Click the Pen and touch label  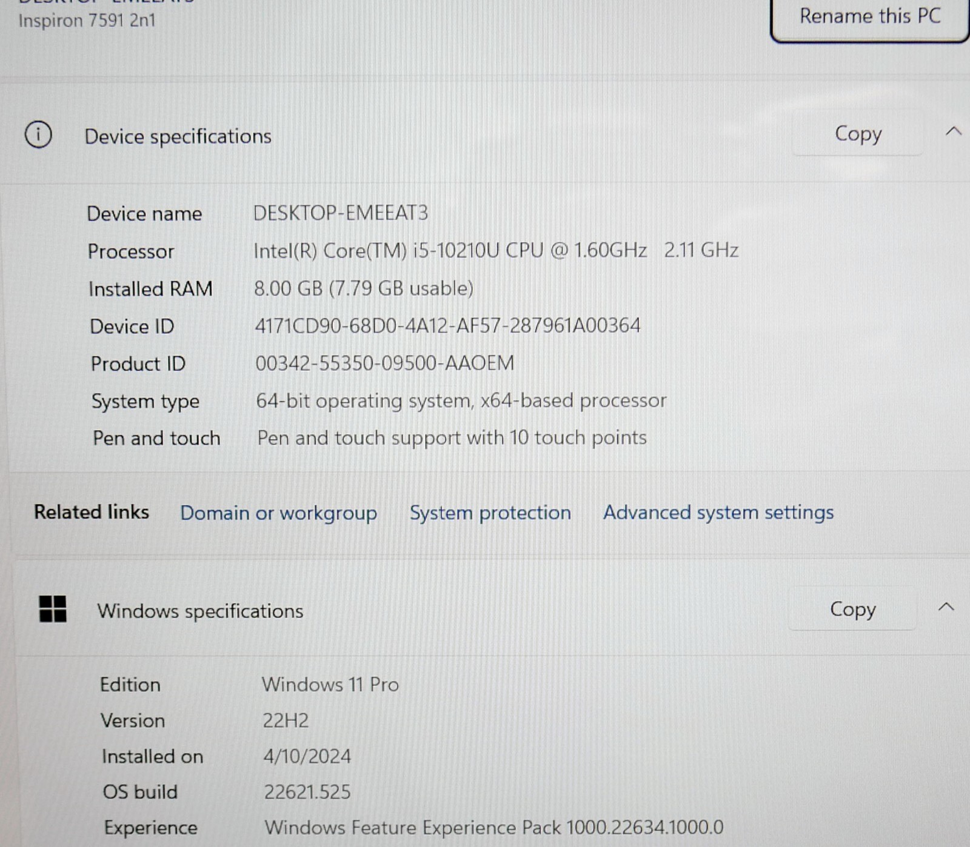(x=156, y=438)
